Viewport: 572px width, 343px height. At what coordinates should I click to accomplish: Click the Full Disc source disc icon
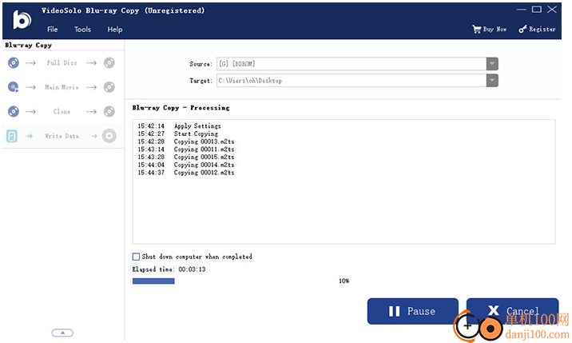[x=14, y=63]
